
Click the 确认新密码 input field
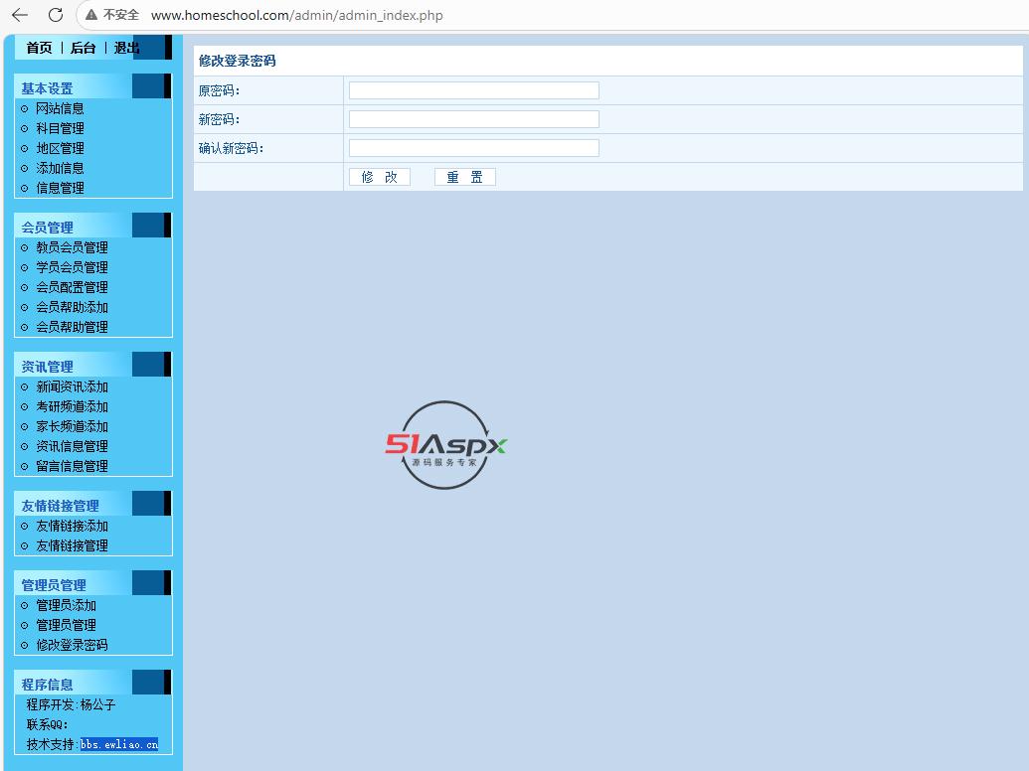click(x=474, y=148)
